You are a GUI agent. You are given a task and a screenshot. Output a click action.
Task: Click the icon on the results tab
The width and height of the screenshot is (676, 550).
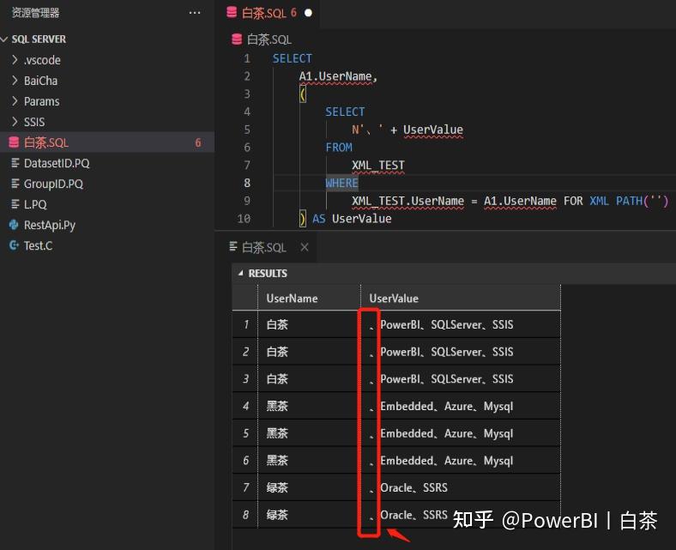click(233, 247)
